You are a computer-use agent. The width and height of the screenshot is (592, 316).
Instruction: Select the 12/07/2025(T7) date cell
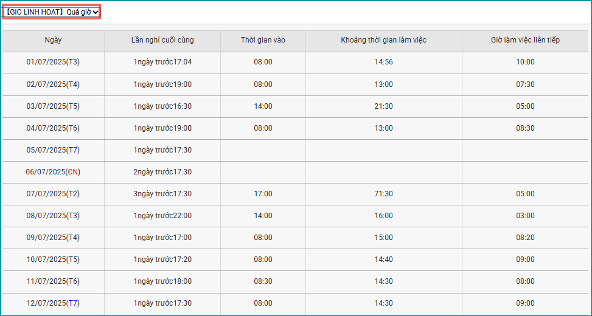coord(53,303)
